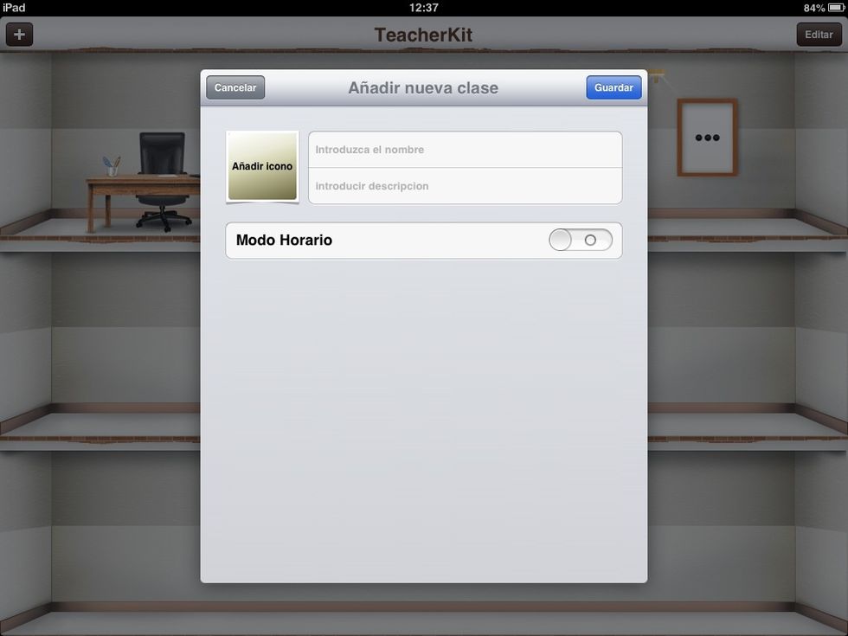Viewport: 848px width, 636px height.
Task: Toggle the Modo Horario switch
Action: (x=581, y=241)
